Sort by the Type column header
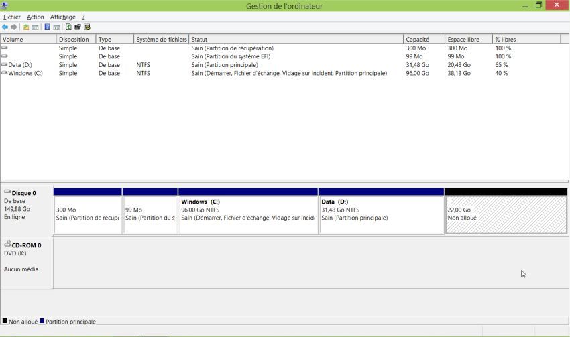Screen dimensions: 570x337 pyautogui.click(x=115, y=40)
